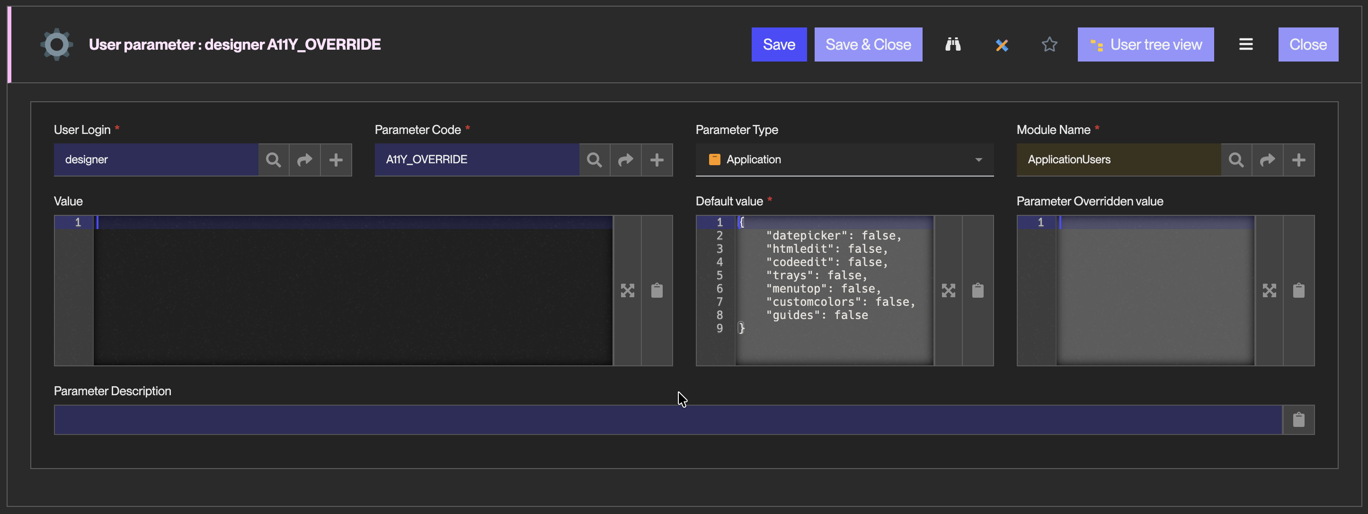Click the Save button

(x=779, y=44)
